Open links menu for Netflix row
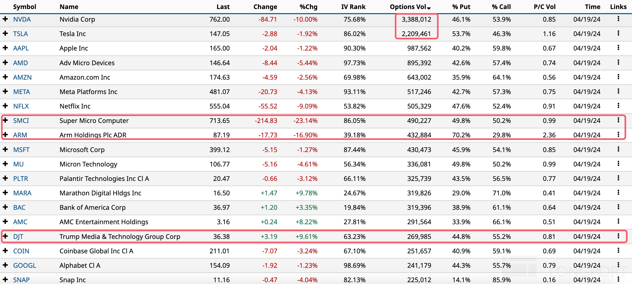 click(618, 106)
